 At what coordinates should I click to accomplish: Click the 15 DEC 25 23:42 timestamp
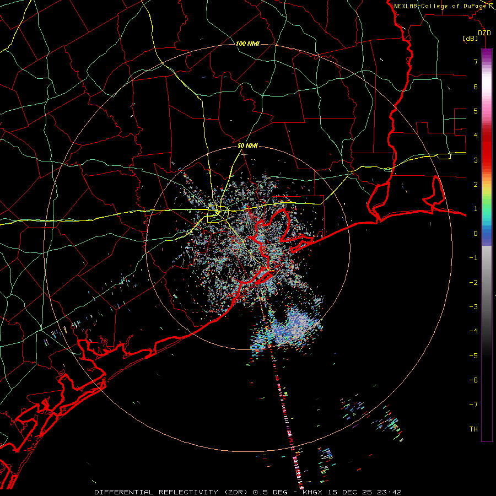click(x=365, y=492)
